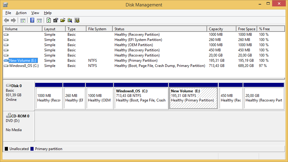The width and height of the screenshot is (288, 162).
Task: Toggle the Show/Hide Action Pane icon
Action: [39, 20]
